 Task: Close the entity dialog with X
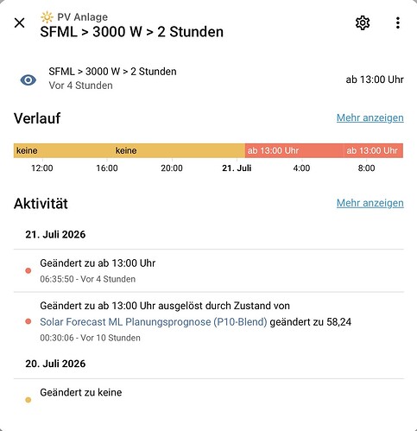pyautogui.click(x=19, y=22)
